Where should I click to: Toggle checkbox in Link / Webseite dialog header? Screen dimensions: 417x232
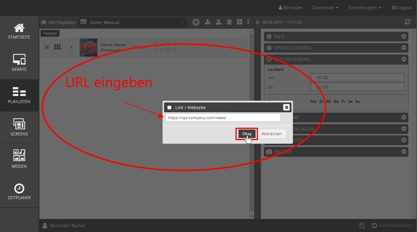pyautogui.click(x=169, y=108)
